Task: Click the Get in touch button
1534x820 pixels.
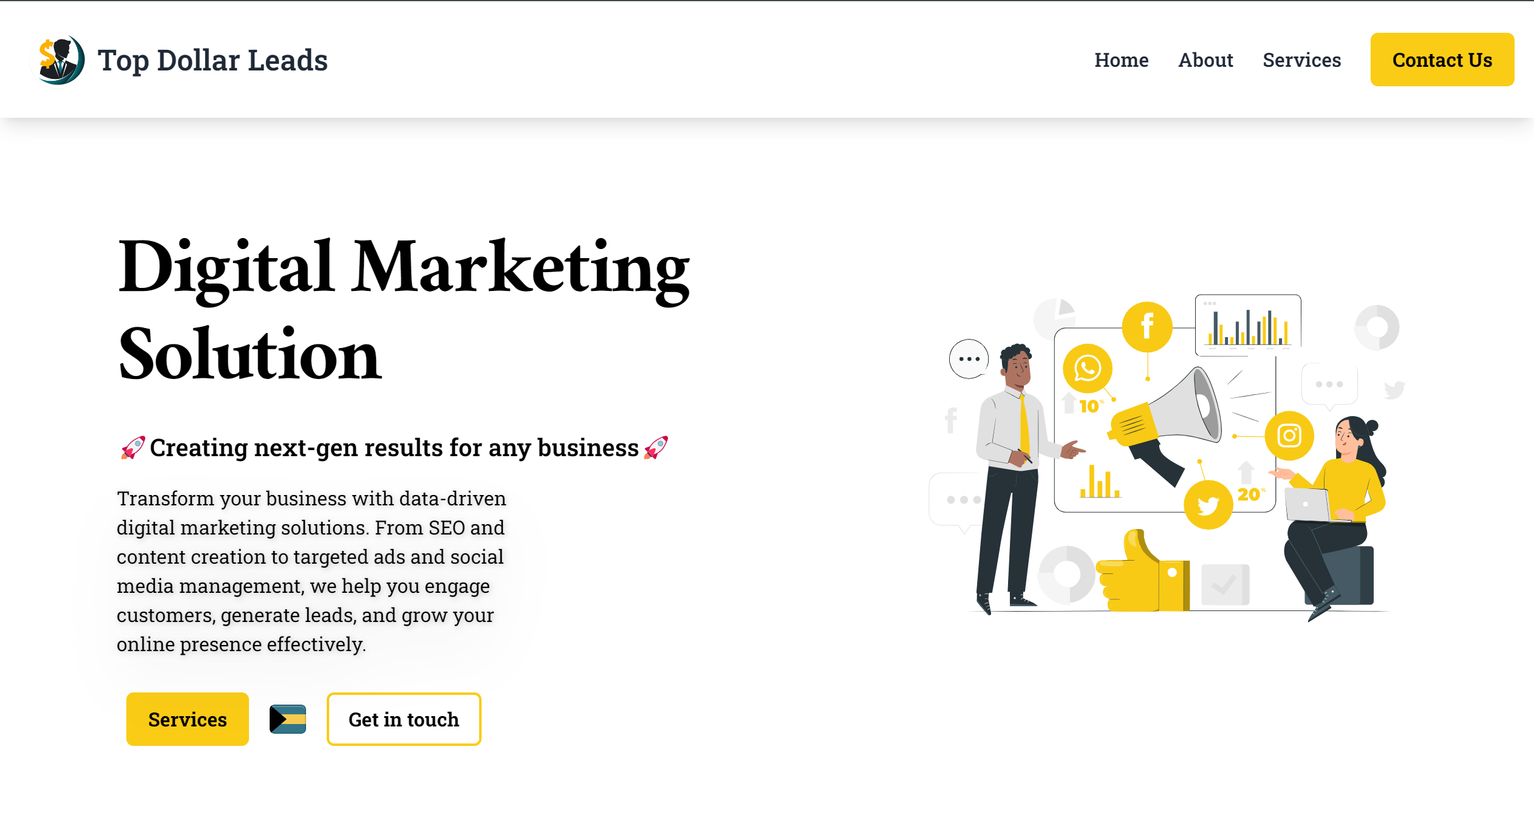Action: pos(404,719)
